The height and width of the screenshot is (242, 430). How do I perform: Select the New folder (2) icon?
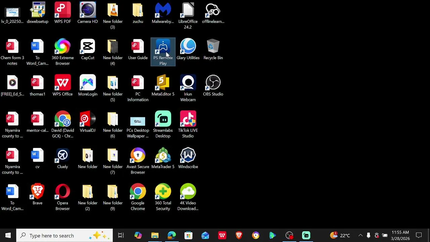point(88,197)
